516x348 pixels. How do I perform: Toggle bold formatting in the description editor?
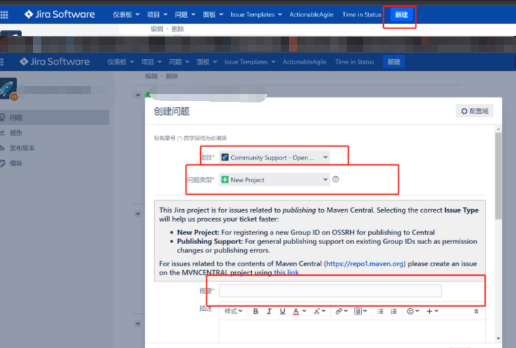[x=255, y=311]
